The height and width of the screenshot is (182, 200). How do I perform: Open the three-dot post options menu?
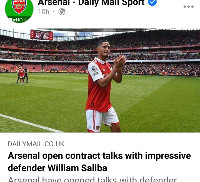pos(188,7)
